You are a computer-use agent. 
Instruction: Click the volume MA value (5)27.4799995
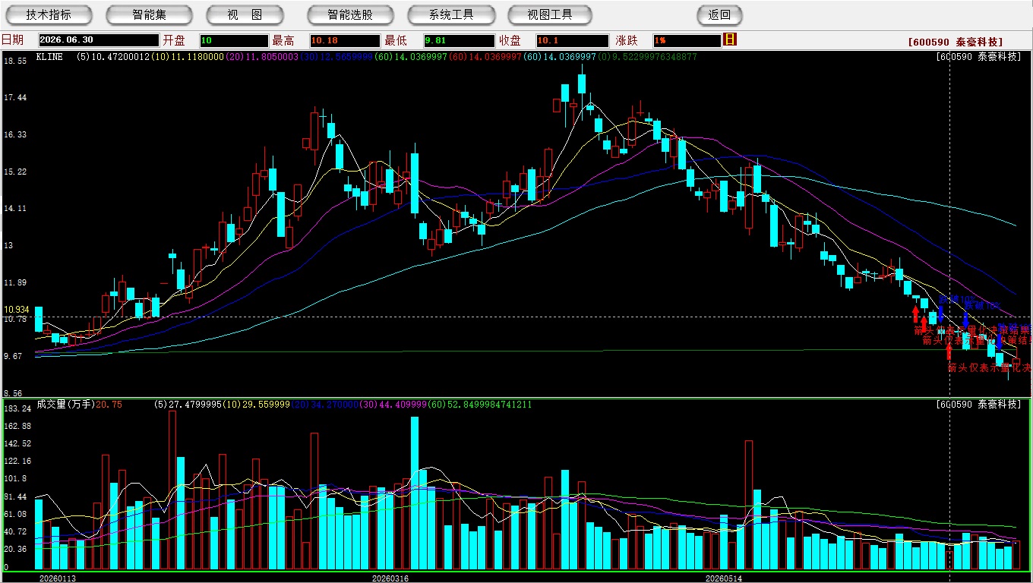coord(187,405)
